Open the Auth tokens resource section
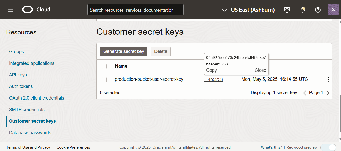 tap(21, 86)
